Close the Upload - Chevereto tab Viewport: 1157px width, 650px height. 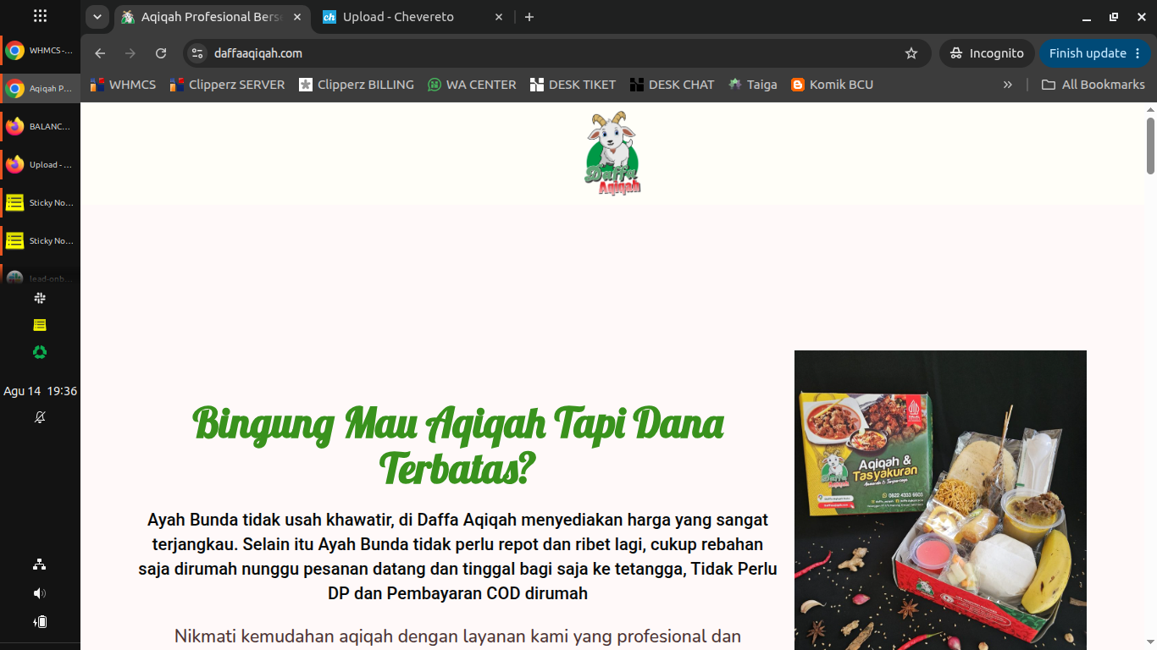(499, 17)
